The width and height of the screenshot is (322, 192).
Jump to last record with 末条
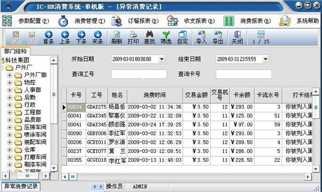pyautogui.click(x=98, y=34)
